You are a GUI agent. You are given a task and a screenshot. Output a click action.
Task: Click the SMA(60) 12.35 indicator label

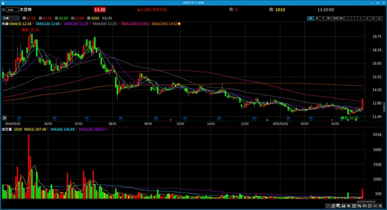pos(105,24)
